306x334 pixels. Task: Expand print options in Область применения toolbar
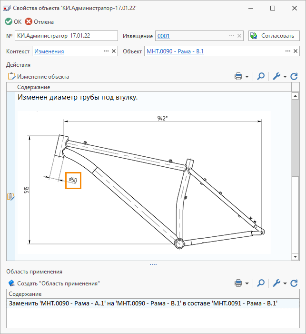247,283
